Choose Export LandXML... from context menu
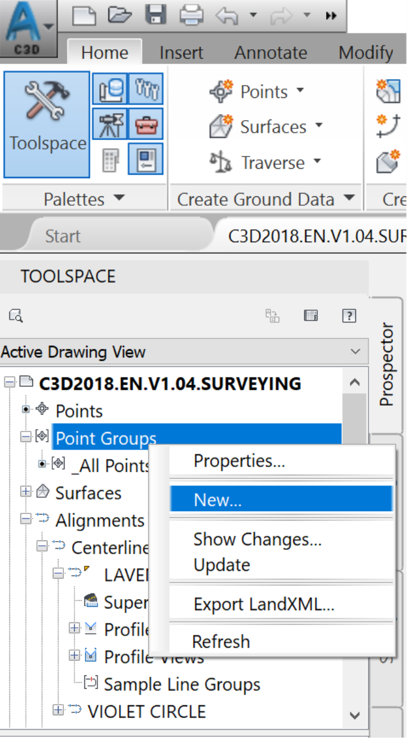The image size is (407, 738). pyautogui.click(x=264, y=604)
